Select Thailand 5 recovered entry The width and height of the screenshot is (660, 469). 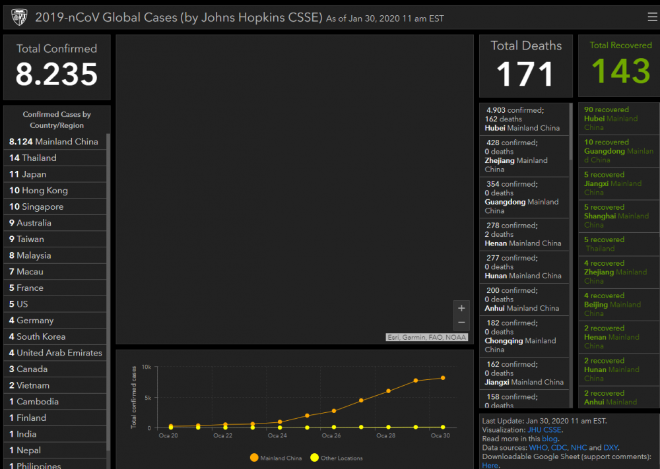point(619,244)
